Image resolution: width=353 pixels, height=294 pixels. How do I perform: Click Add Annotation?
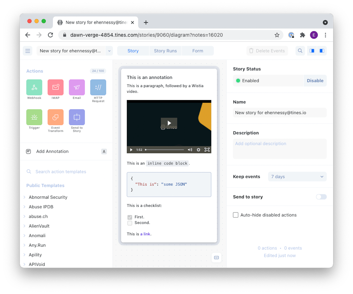(x=66, y=151)
